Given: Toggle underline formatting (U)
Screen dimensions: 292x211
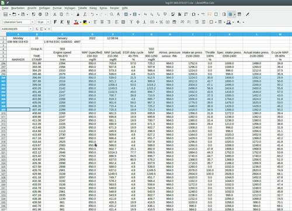Looking at the screenshot, I should pos(68,22).
